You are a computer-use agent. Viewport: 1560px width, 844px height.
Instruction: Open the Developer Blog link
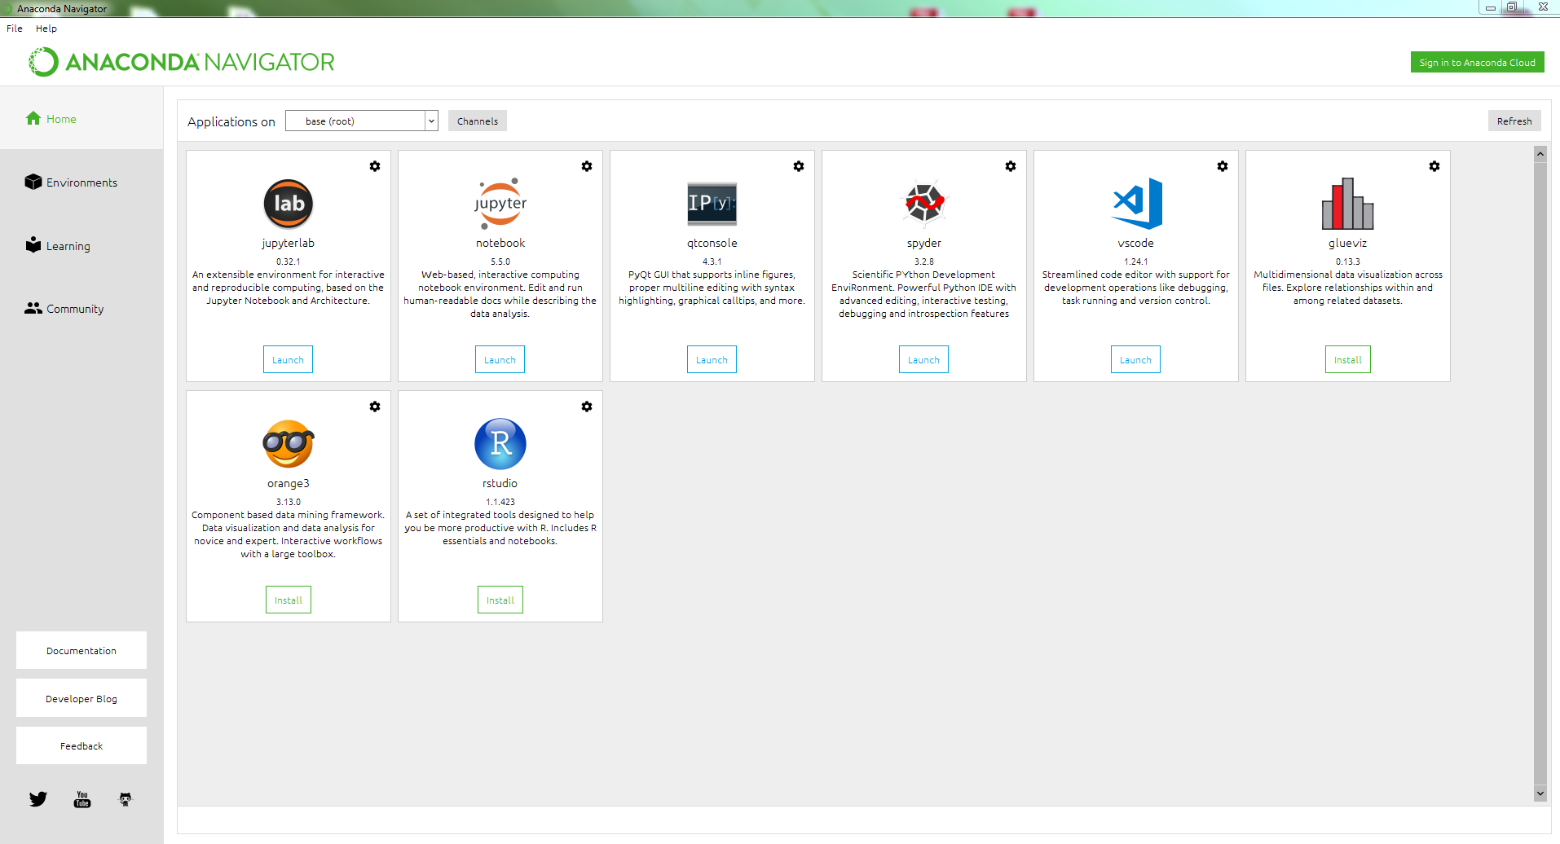(82, 699)
